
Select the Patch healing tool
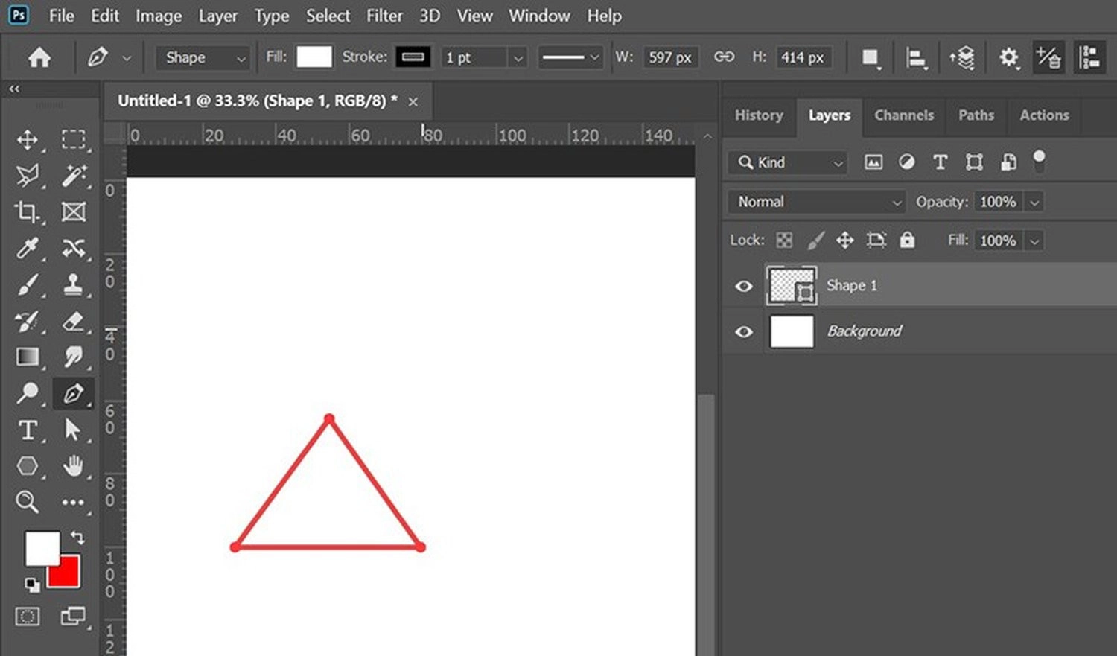(73, 248)
